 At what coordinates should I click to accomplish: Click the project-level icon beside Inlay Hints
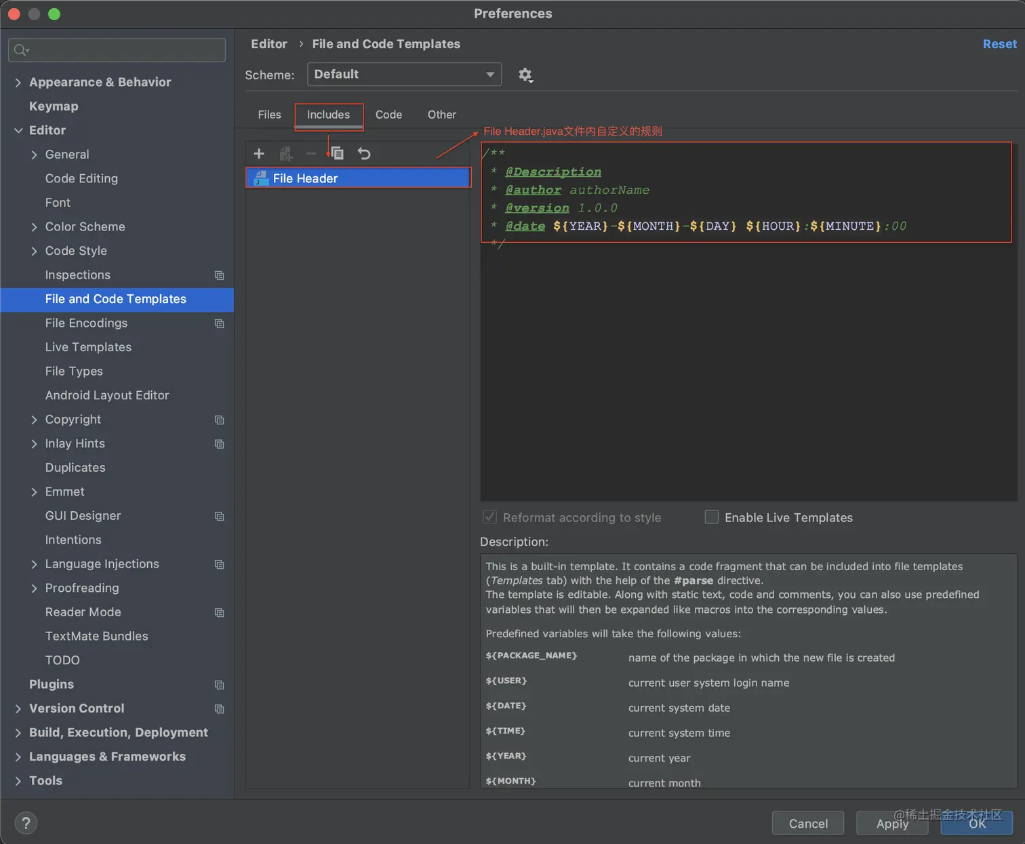click(219, 444)
